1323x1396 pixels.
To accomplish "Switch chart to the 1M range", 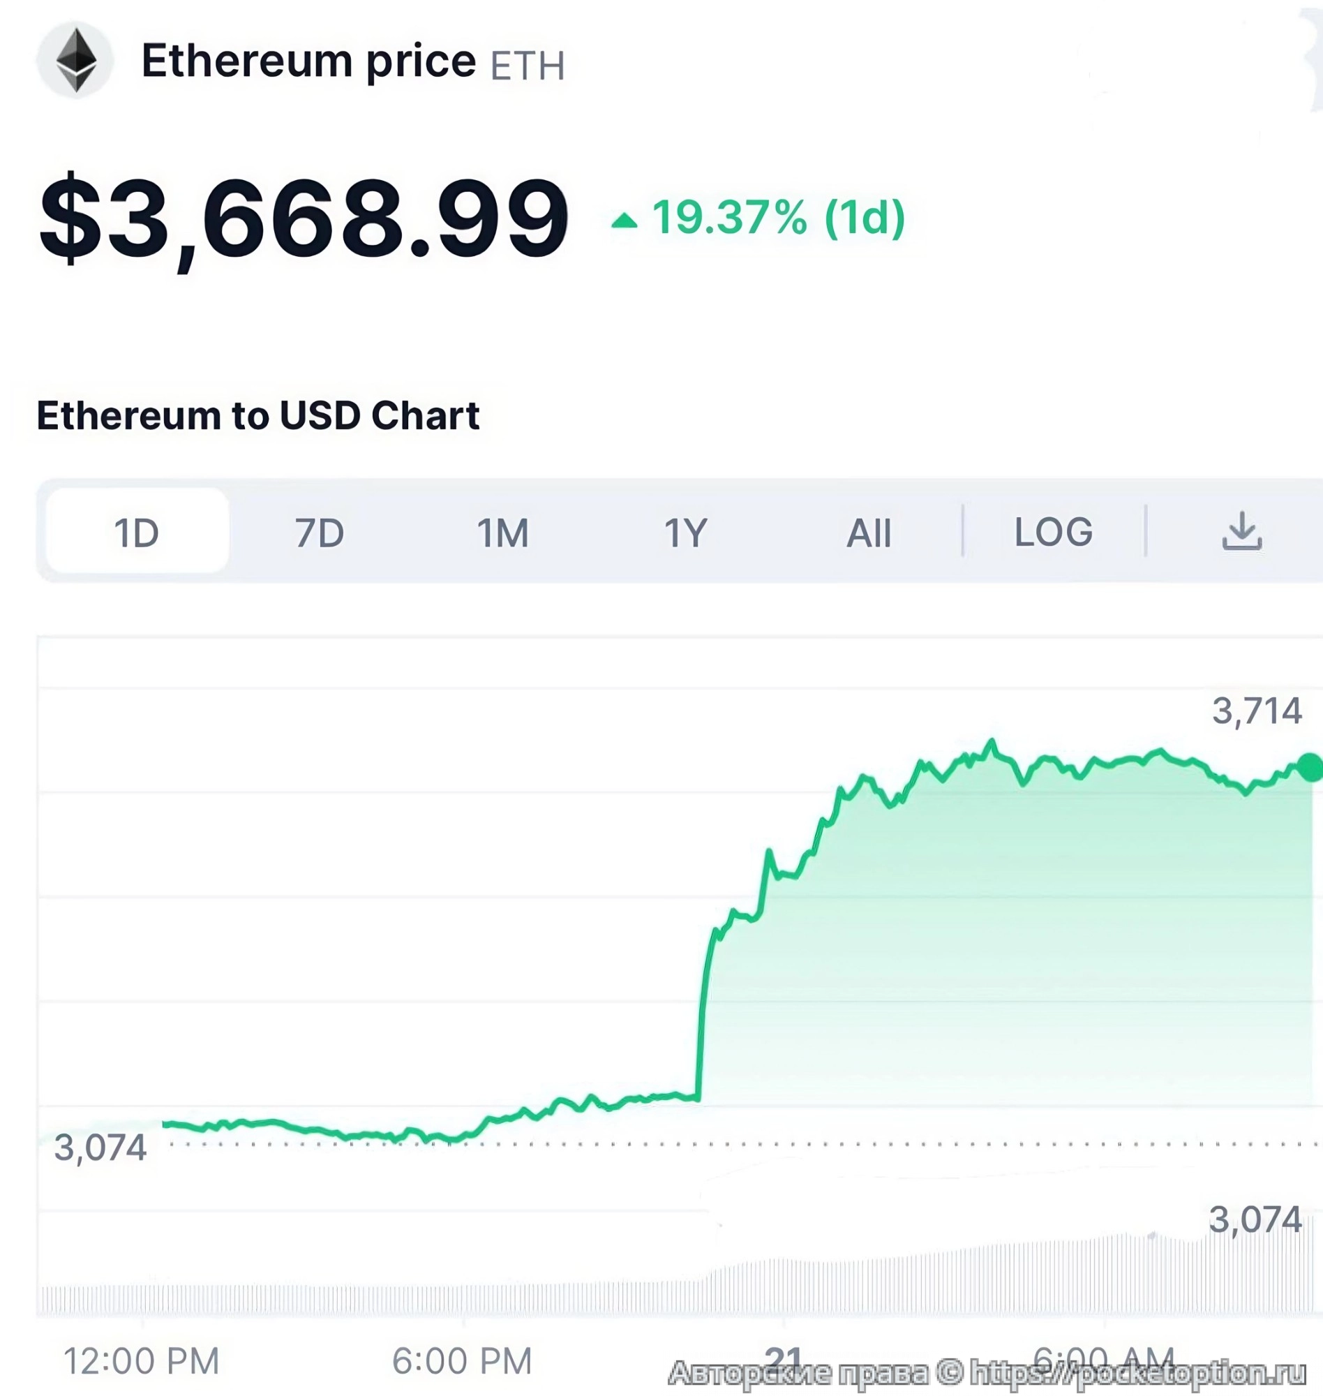I will pyautogui.click(x=502, y=532).
